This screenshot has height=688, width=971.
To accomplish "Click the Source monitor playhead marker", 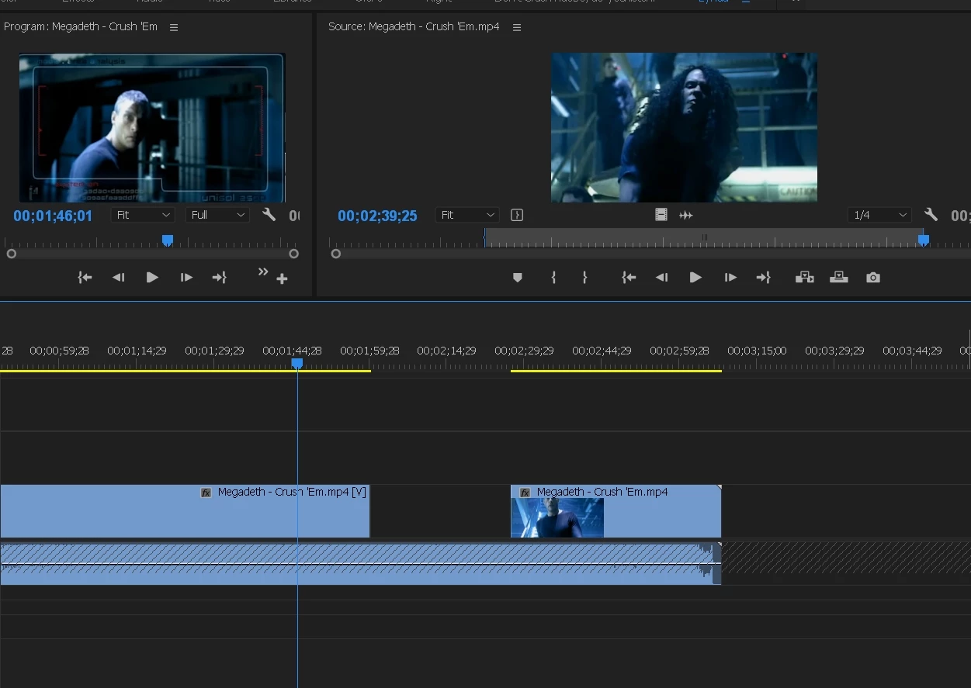I will point(924,240).
